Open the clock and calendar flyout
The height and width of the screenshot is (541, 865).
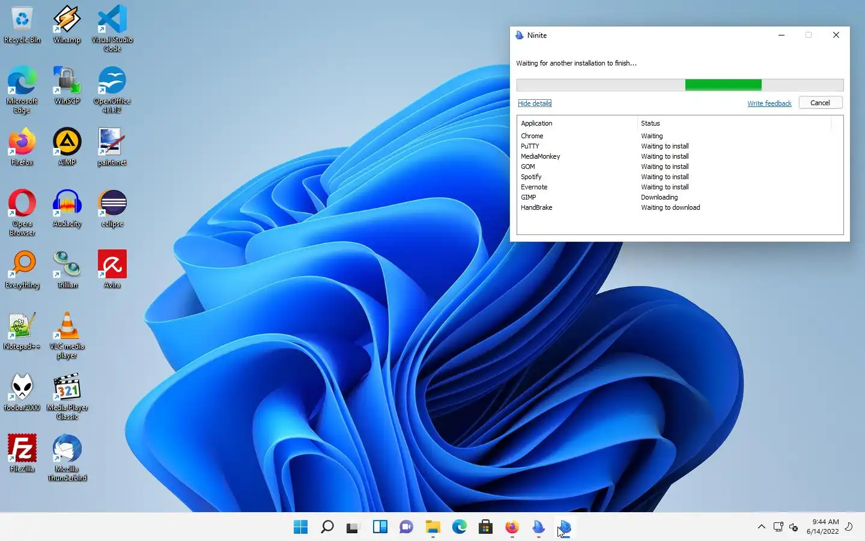pyautogui.click(x=822, y=527)
